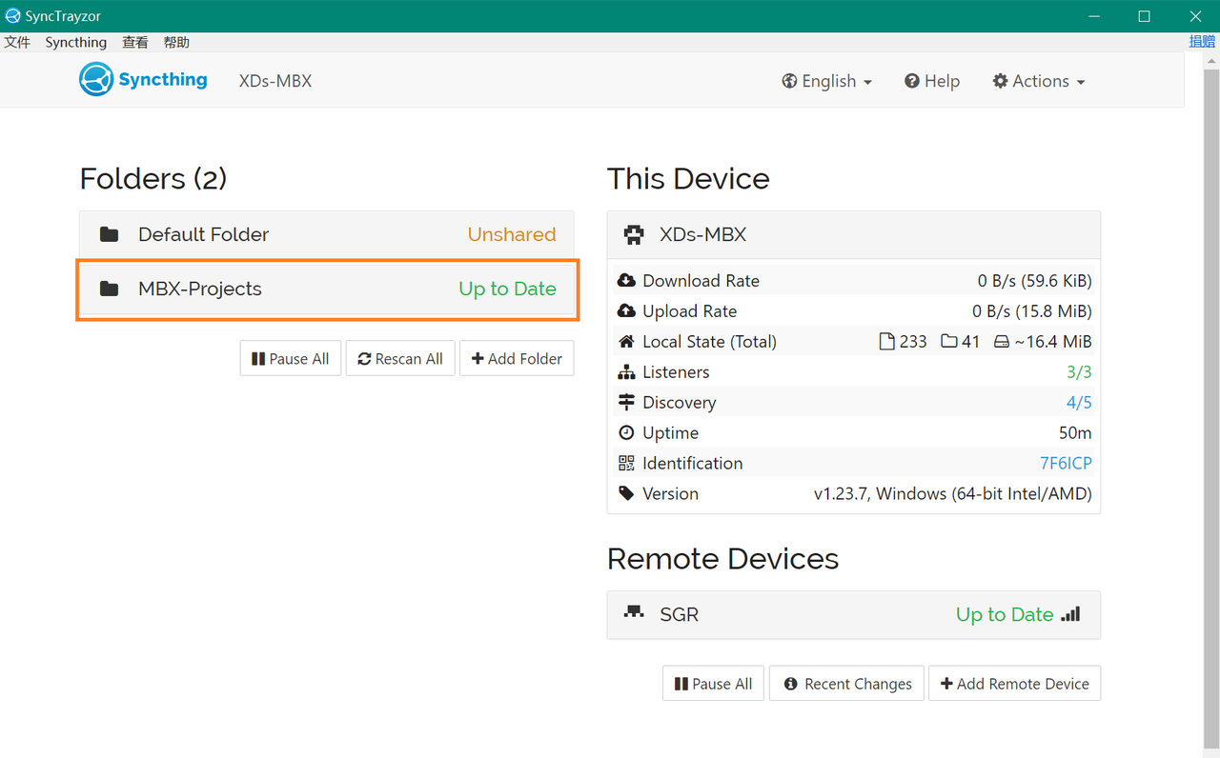Click the Discovery signpost icon
The width and height of the screenshot is (1220, 758).
[x=626, y=402]
